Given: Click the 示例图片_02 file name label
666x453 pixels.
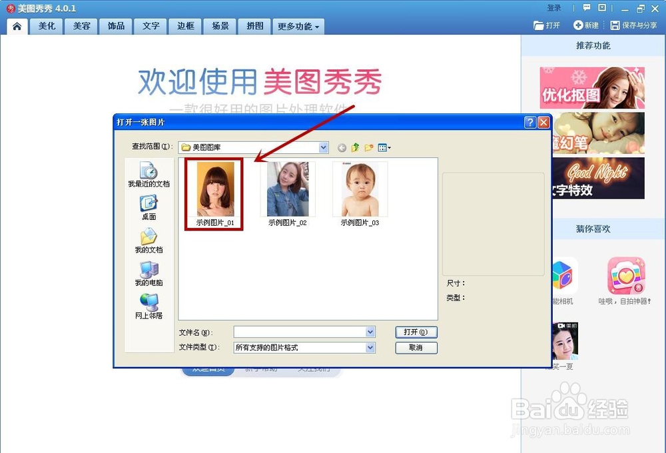Looking at the screenshot, I should click(288, 223).
